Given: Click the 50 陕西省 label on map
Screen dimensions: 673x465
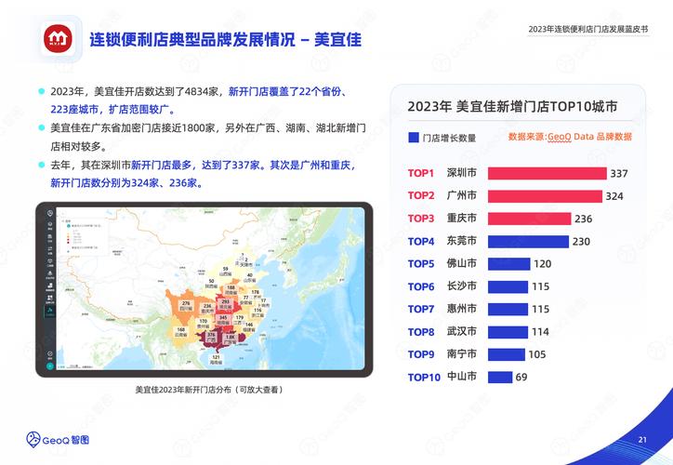Looking at the screenshot, I should [211, 284].
